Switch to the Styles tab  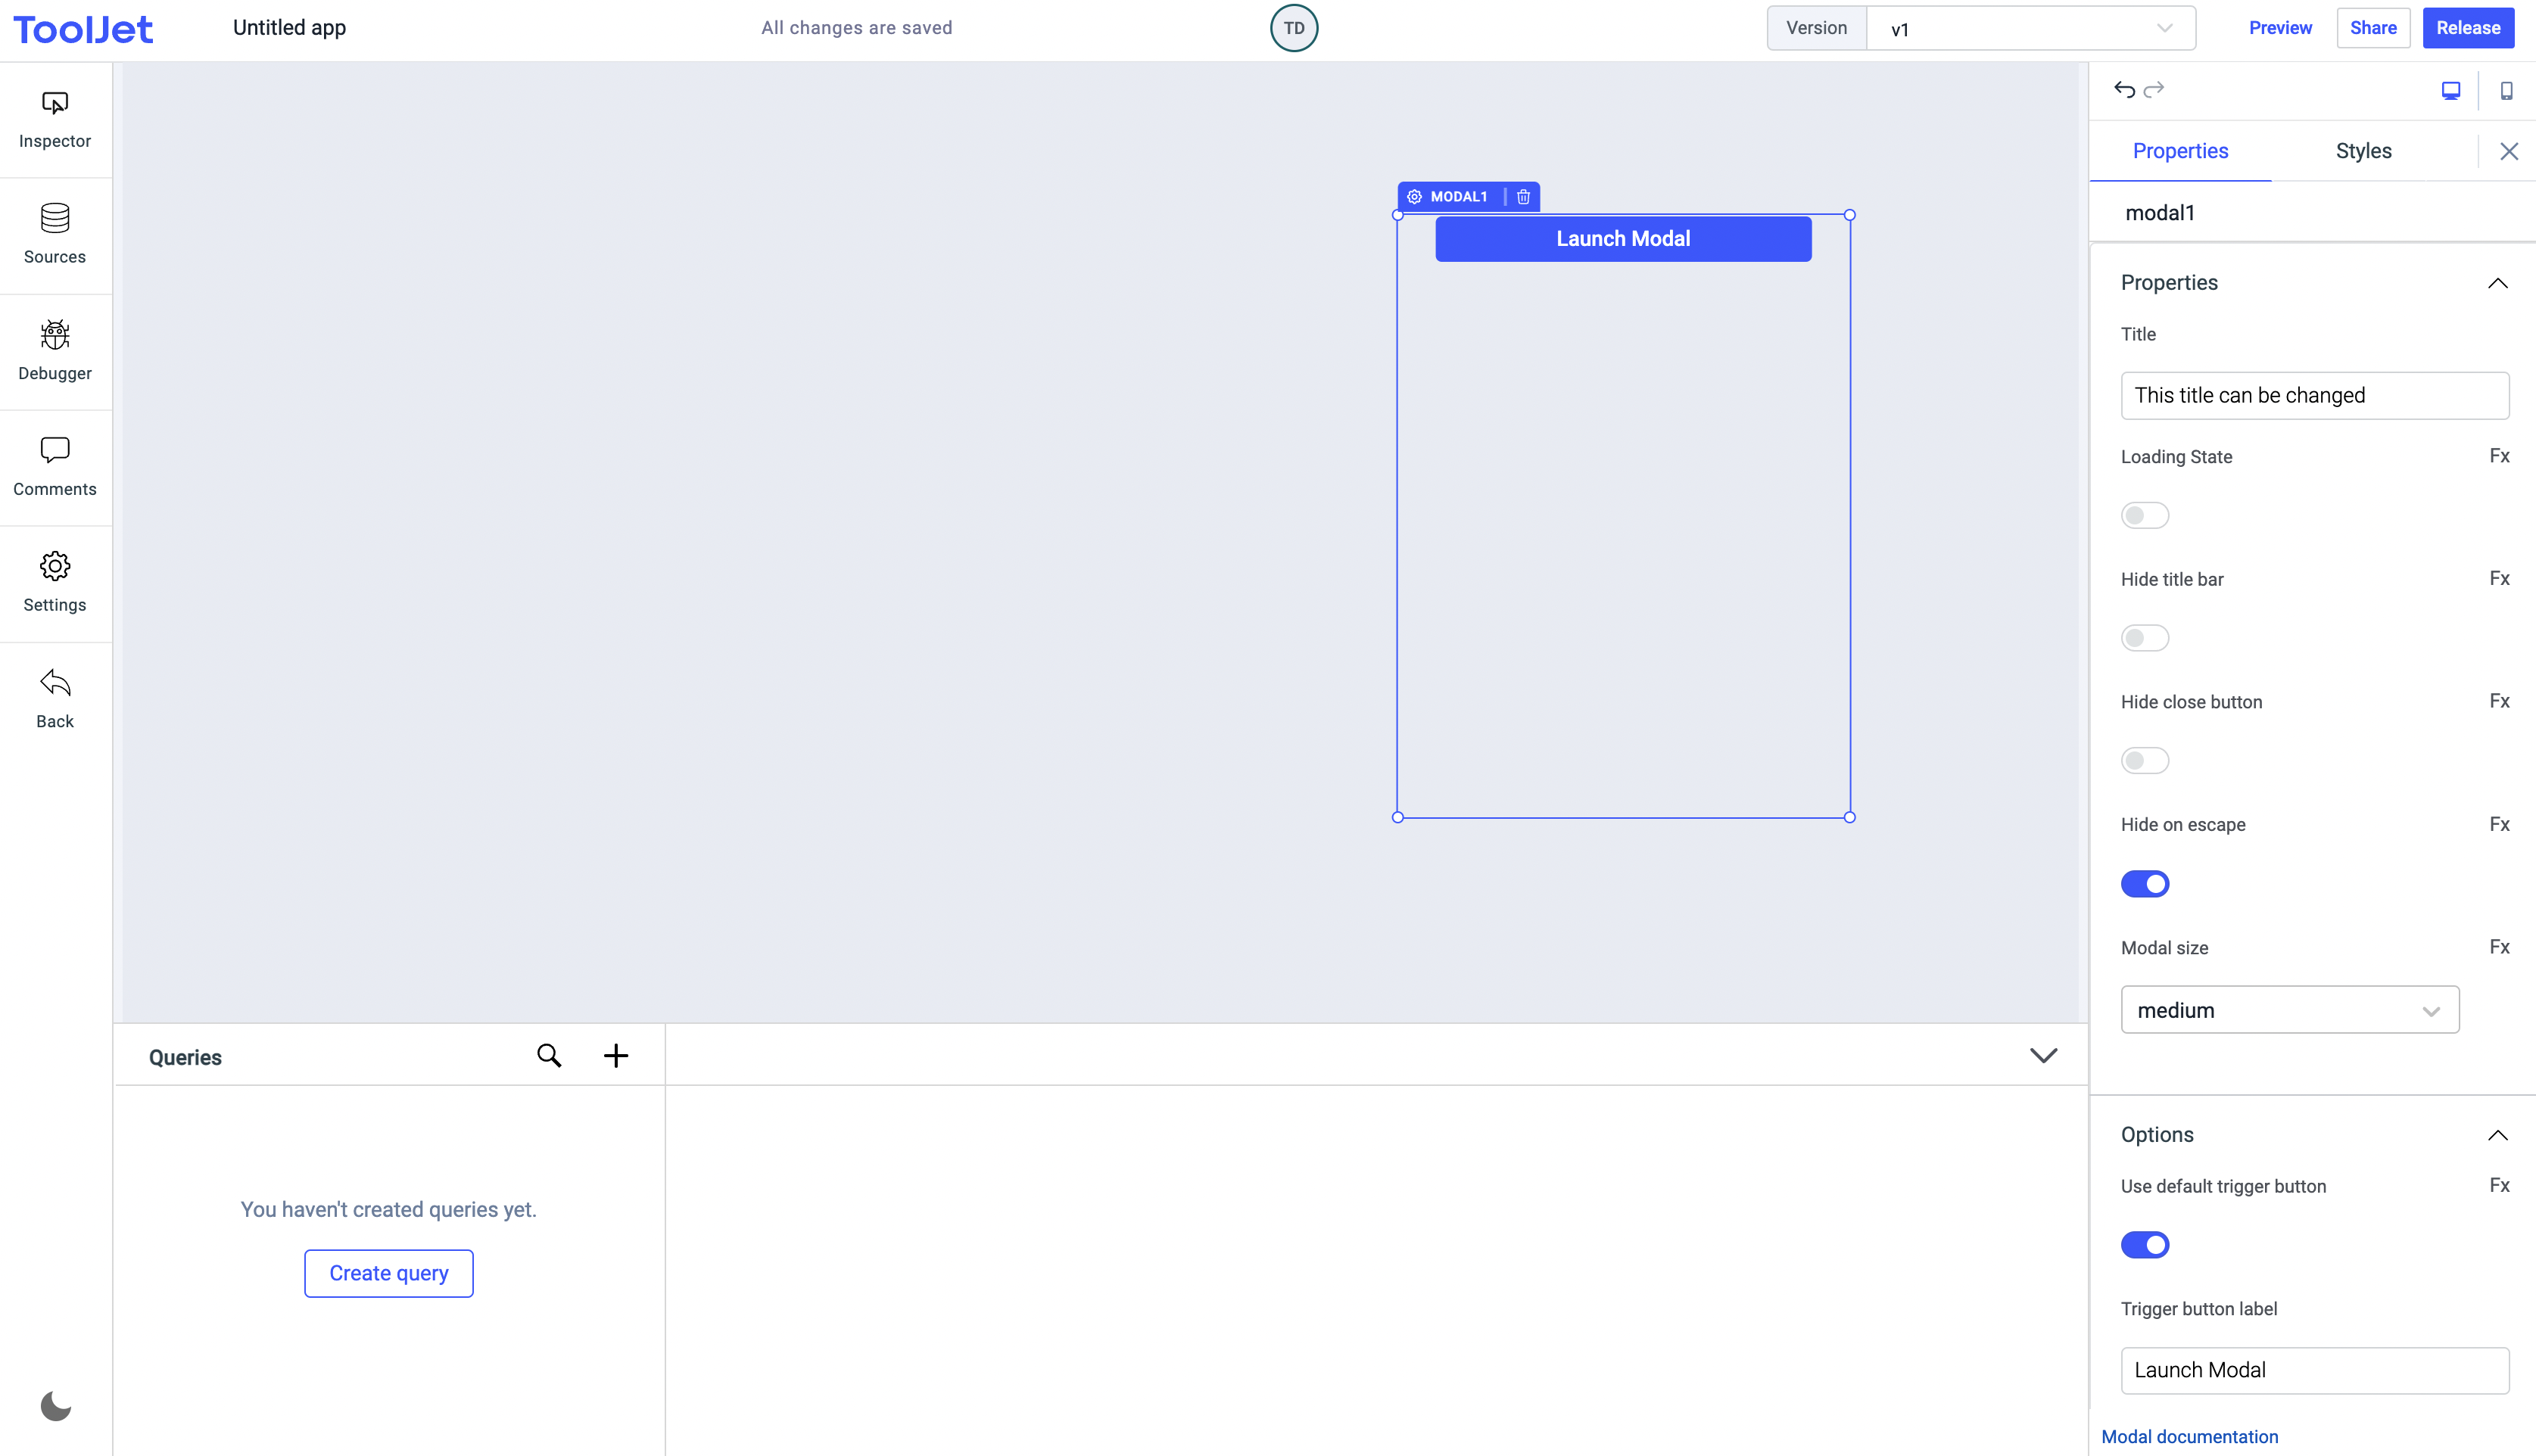pos(2363,151)
